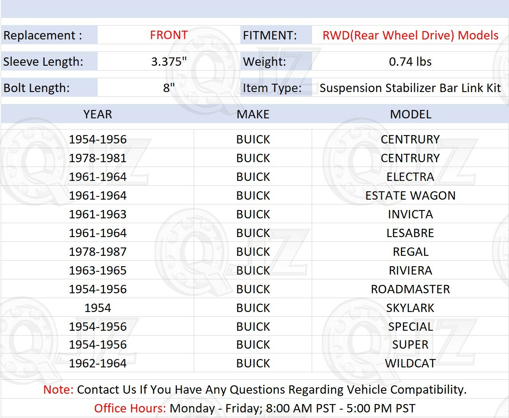Click the YEAR column header
The height and width of the screenshot is (418, 509).
coord(98,114)
